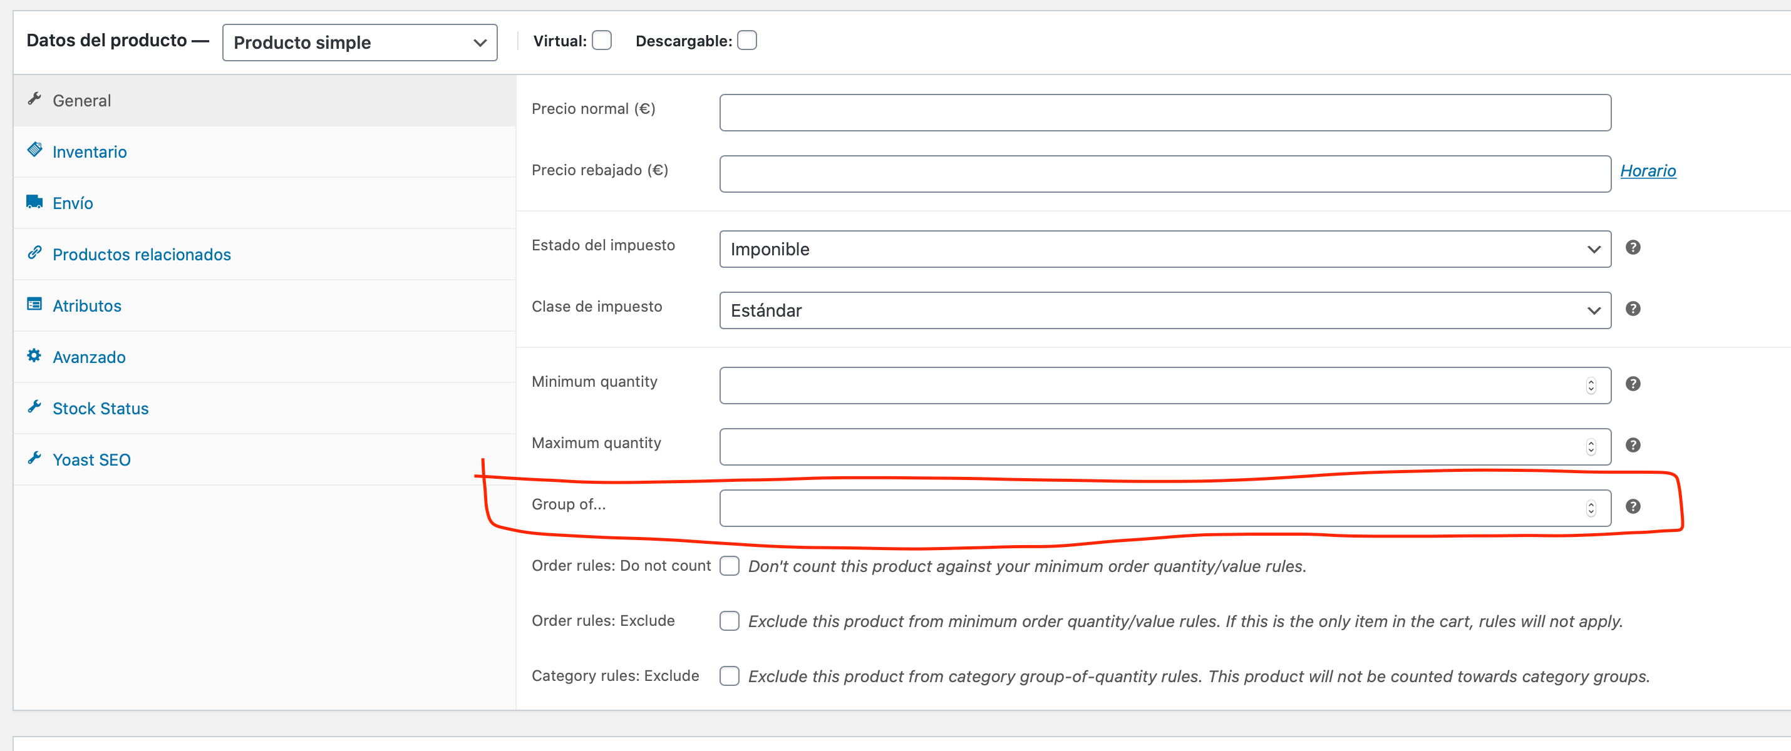
Task: Click 'Exclude this product from category group-of-quantity' text
Action: coord(1199,676)
